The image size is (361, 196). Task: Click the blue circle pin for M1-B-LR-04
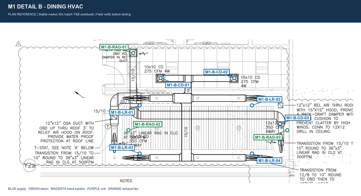(x=252, y=153)
